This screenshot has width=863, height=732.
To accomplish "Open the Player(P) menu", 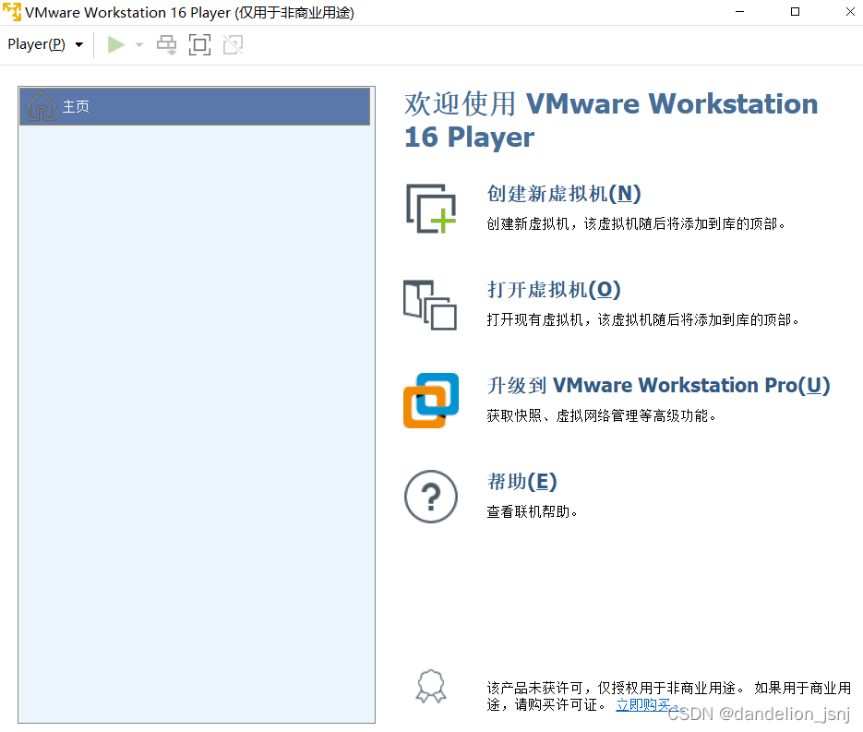I will point(45,44).
